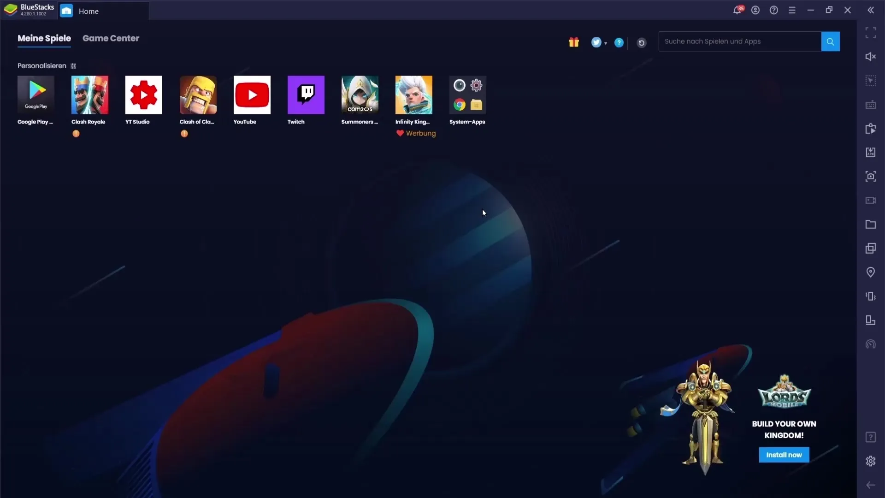Click the BlueStacks logo in title bar
Viewport: 885px width, 498px height.
click(x=10, y=10)
